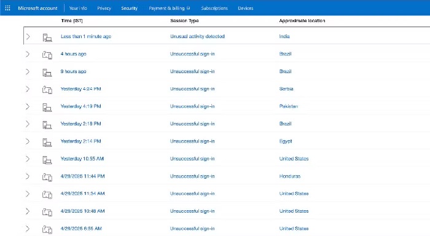Expand the '4/28/2025 10:48 AM' row chevron

click(x=28, y=211)
